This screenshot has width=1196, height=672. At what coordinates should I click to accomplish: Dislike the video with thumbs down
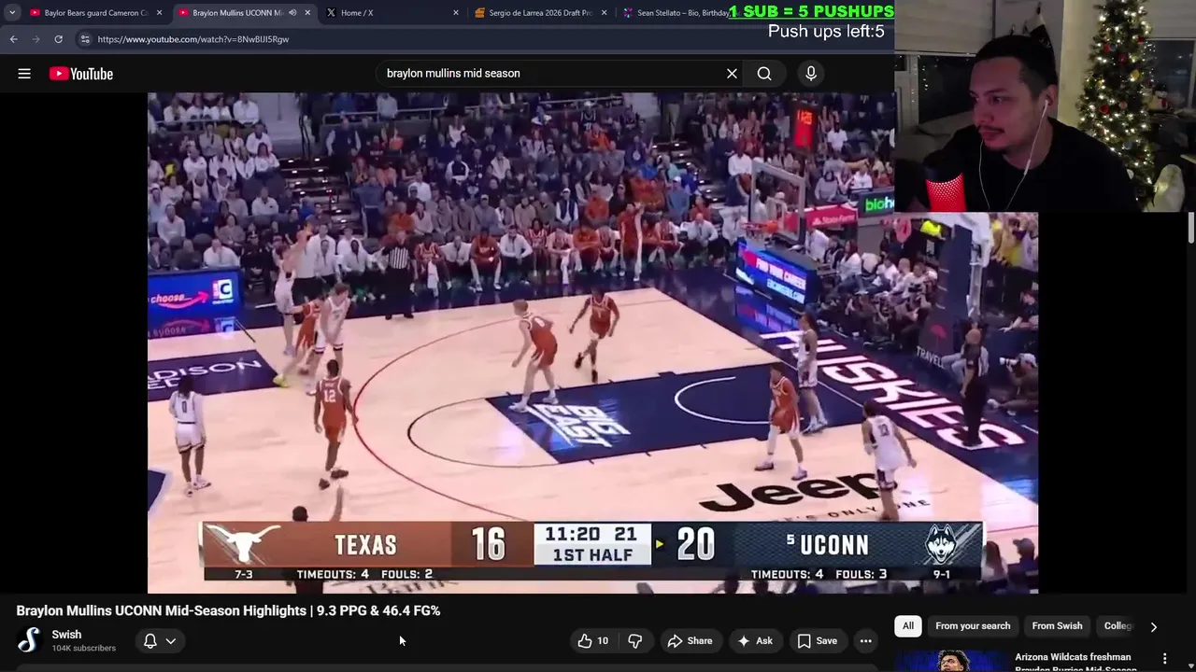(635, 640)
